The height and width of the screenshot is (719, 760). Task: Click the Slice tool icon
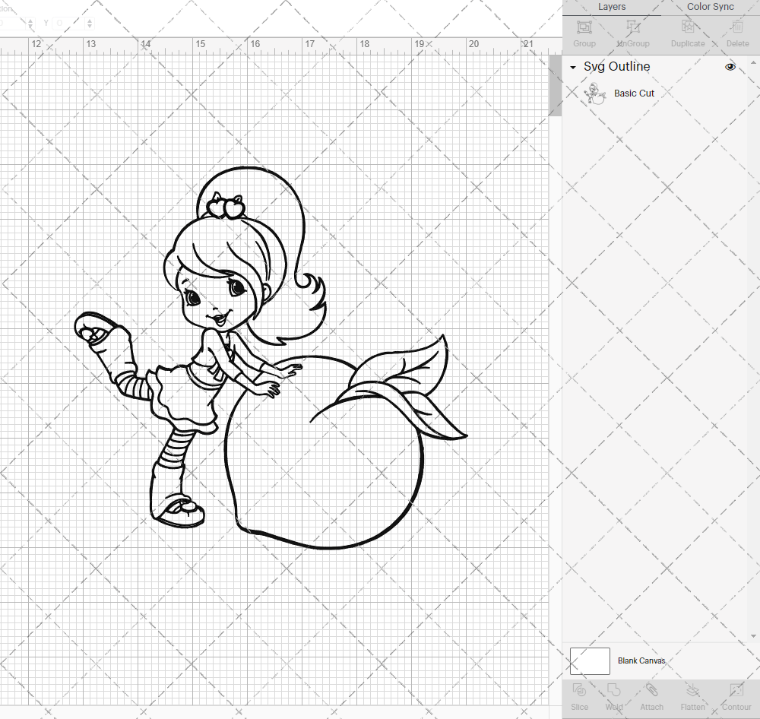coord(579,690)
